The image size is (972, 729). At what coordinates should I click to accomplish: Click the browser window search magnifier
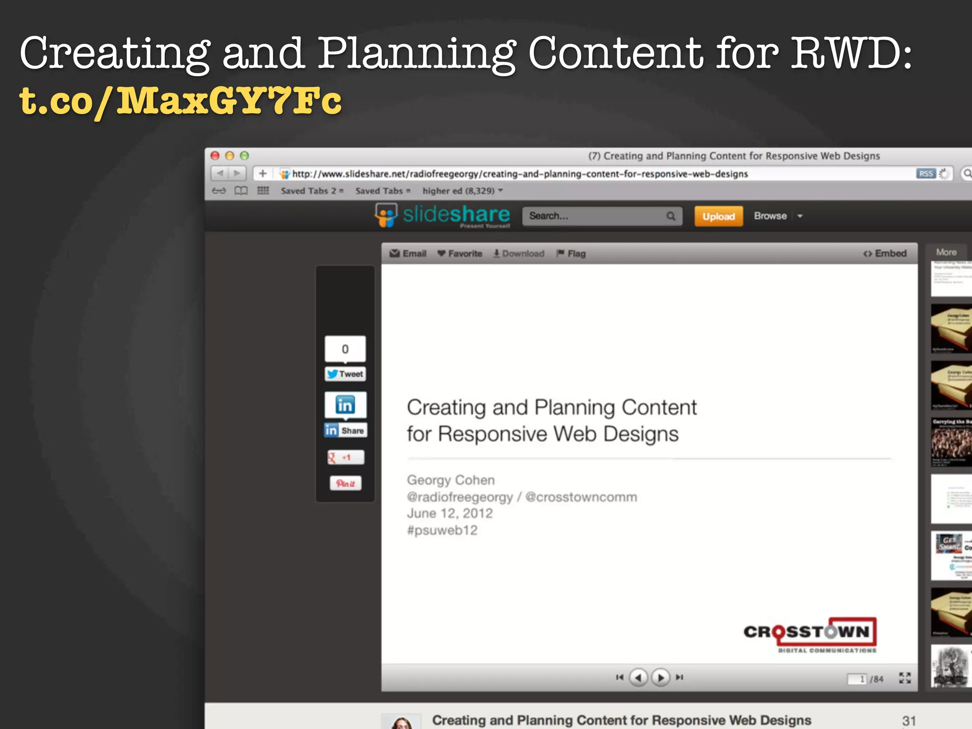[x=967, y=174]
